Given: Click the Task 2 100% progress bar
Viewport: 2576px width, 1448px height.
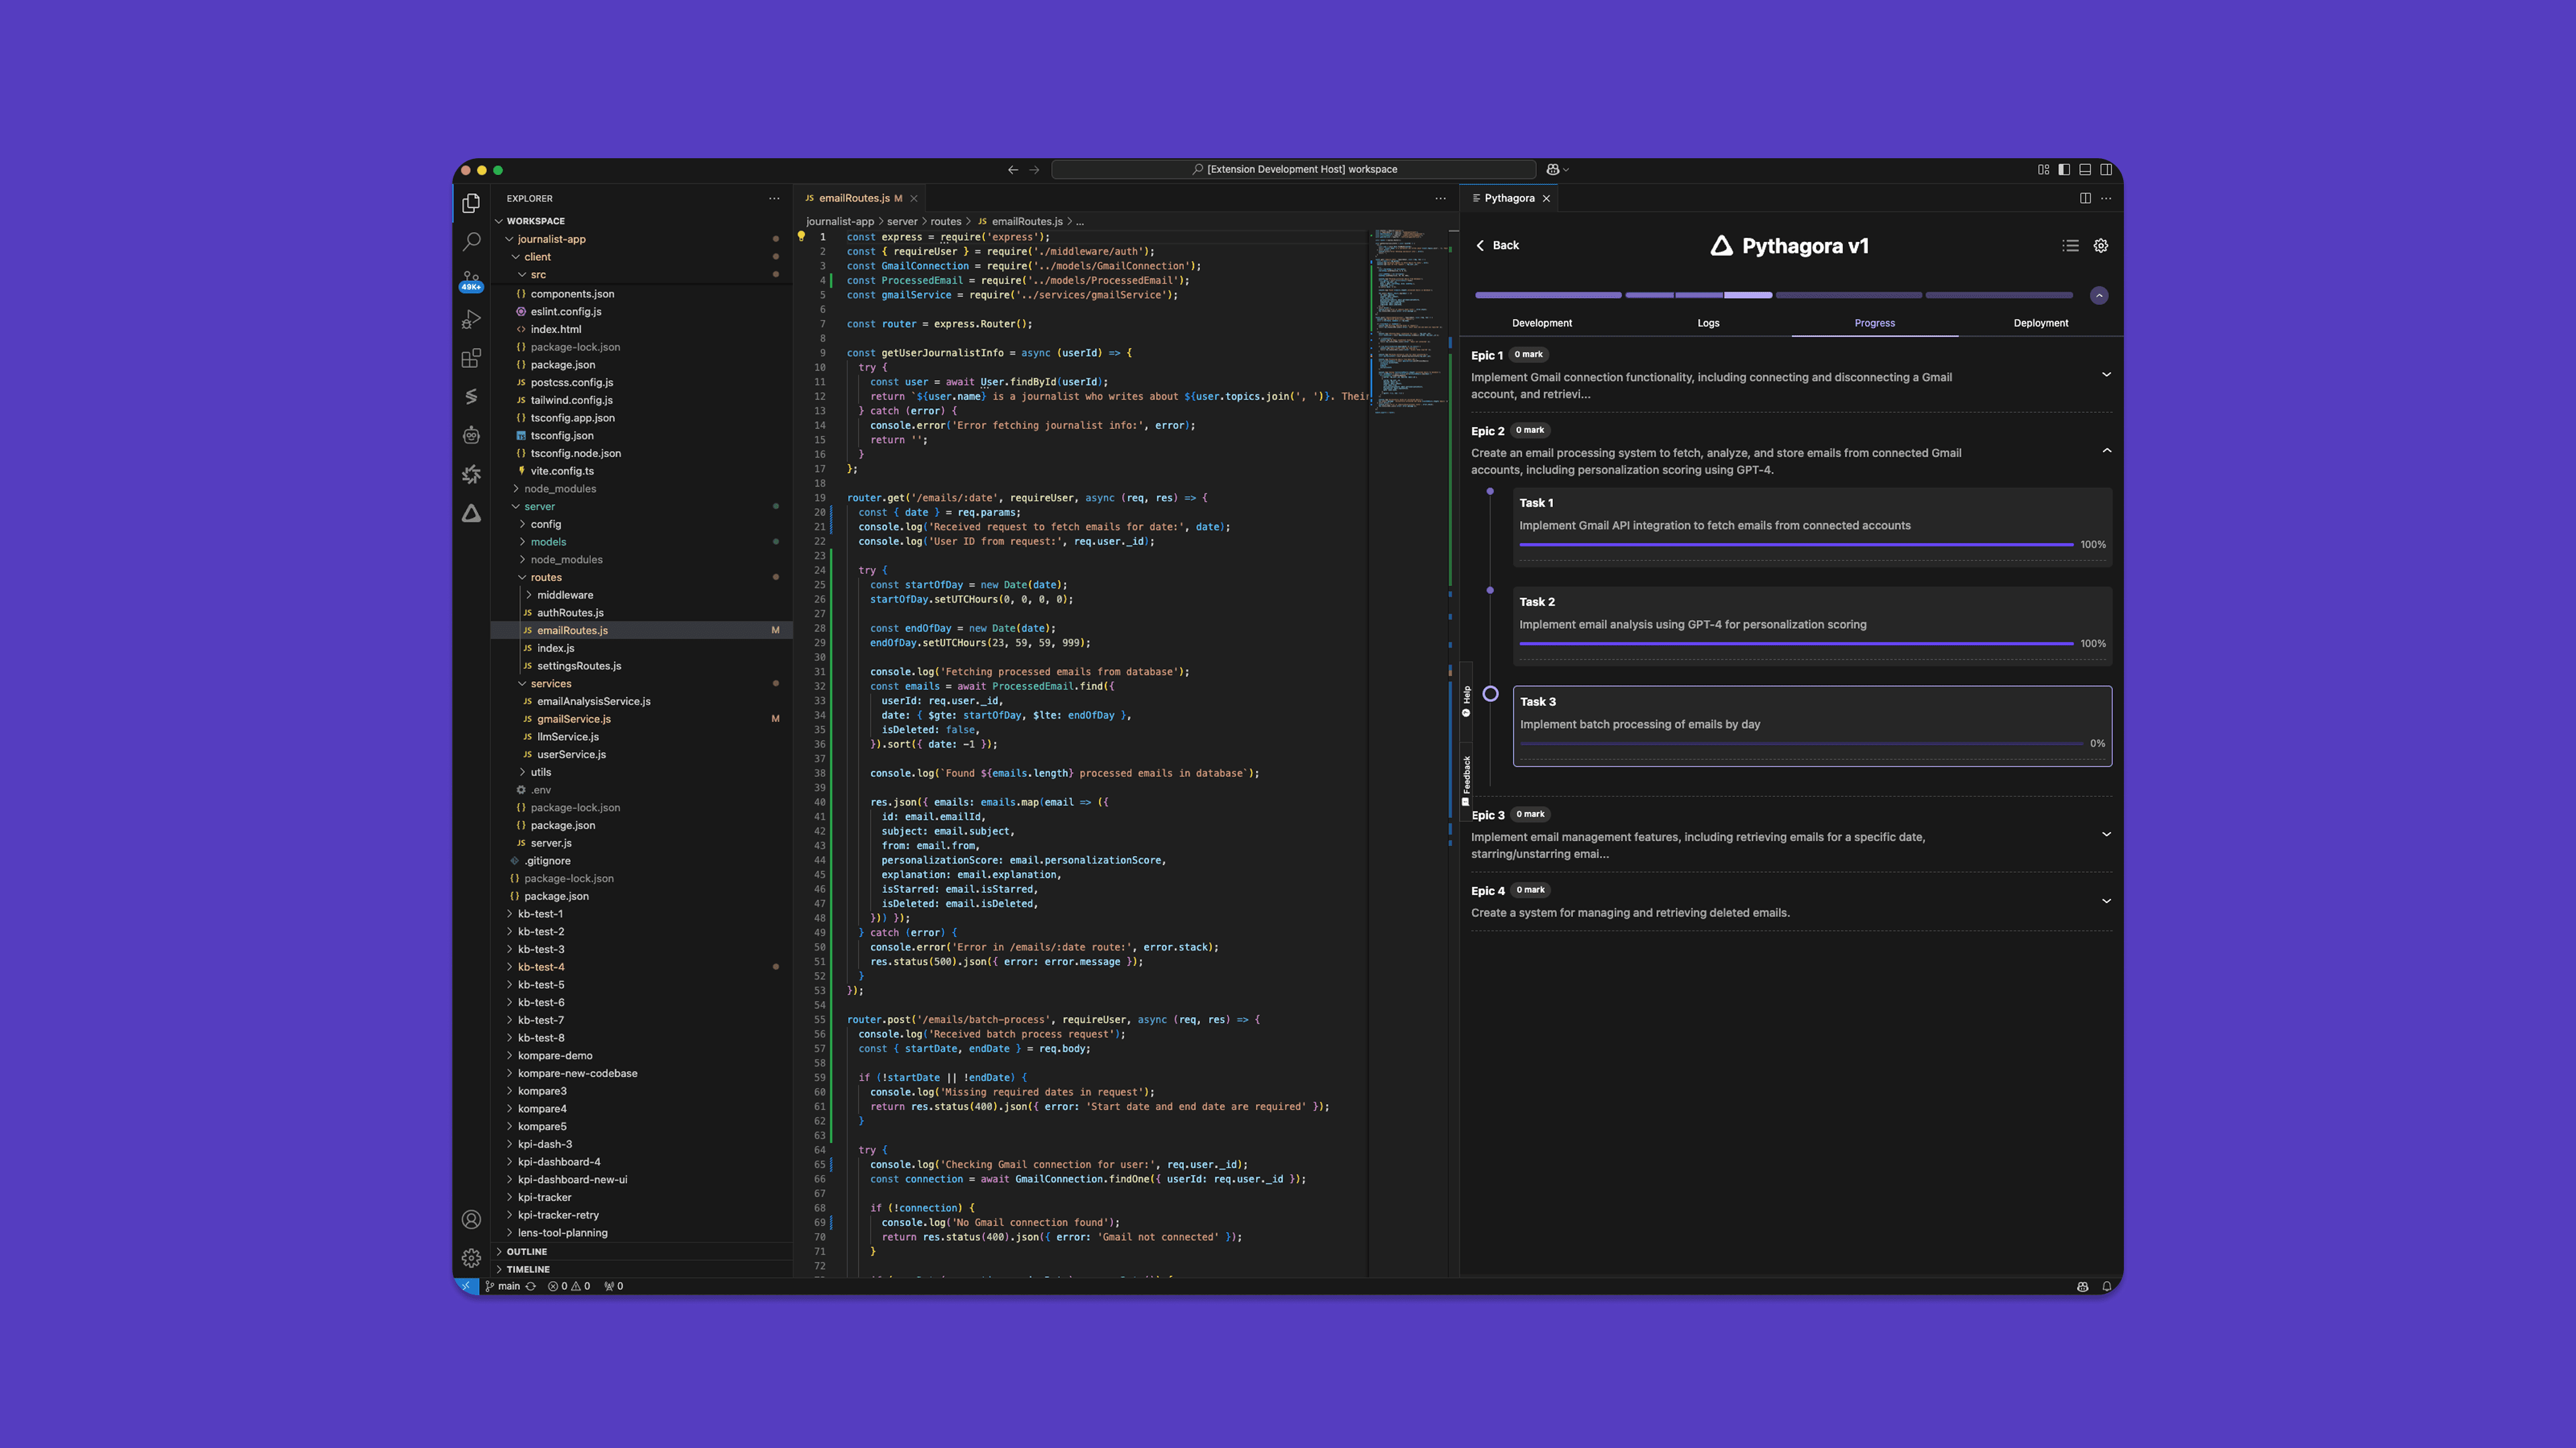Looking at the screenshot, I should pos(1796,644).
